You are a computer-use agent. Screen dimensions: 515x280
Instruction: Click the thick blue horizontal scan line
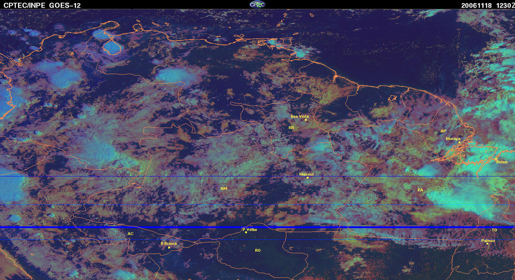click(257, 227)
